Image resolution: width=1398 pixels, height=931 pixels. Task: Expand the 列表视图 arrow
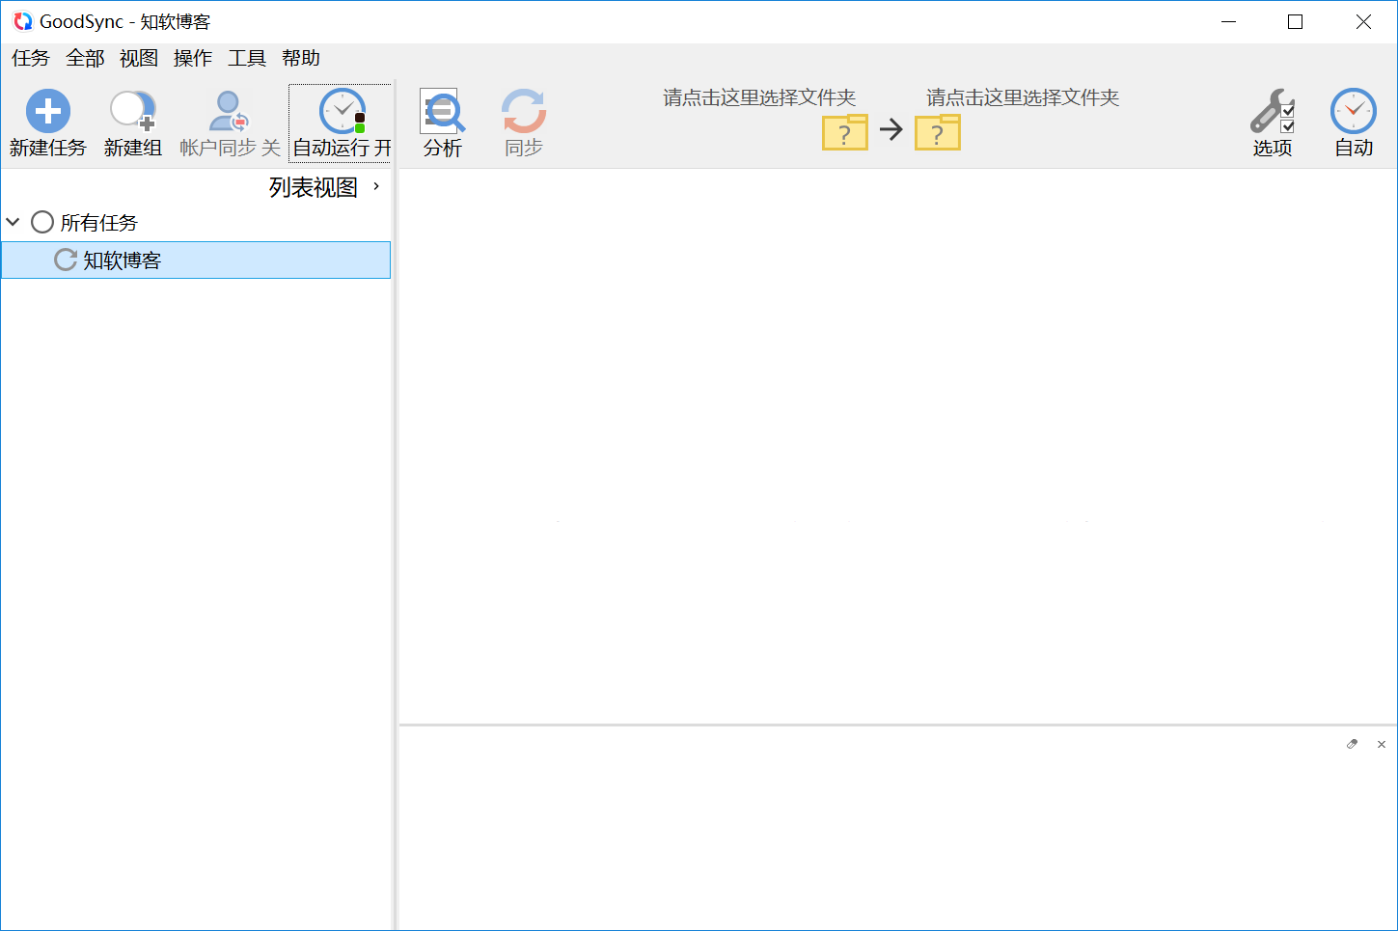(x=376, y=186)
